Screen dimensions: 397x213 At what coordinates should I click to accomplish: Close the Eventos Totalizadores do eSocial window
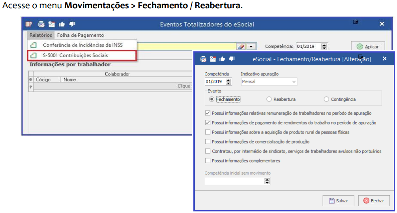[382, 24]
